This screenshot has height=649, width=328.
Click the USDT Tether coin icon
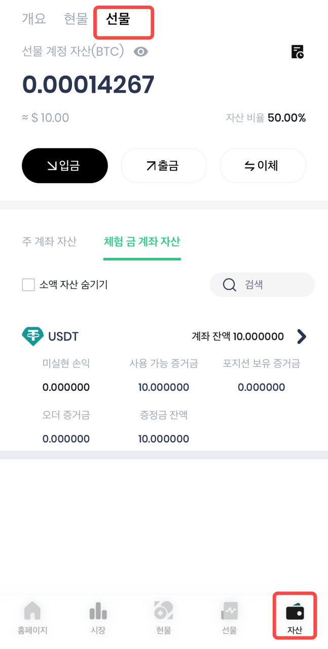pyautogui.click(x=32, y=336)
